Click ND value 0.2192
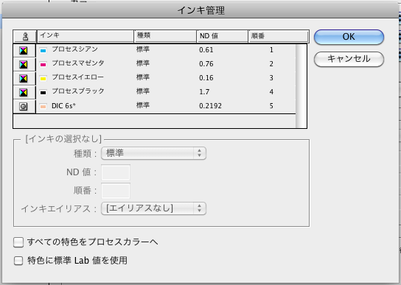This screenshot has width=401, height=285. pos(211,106)
